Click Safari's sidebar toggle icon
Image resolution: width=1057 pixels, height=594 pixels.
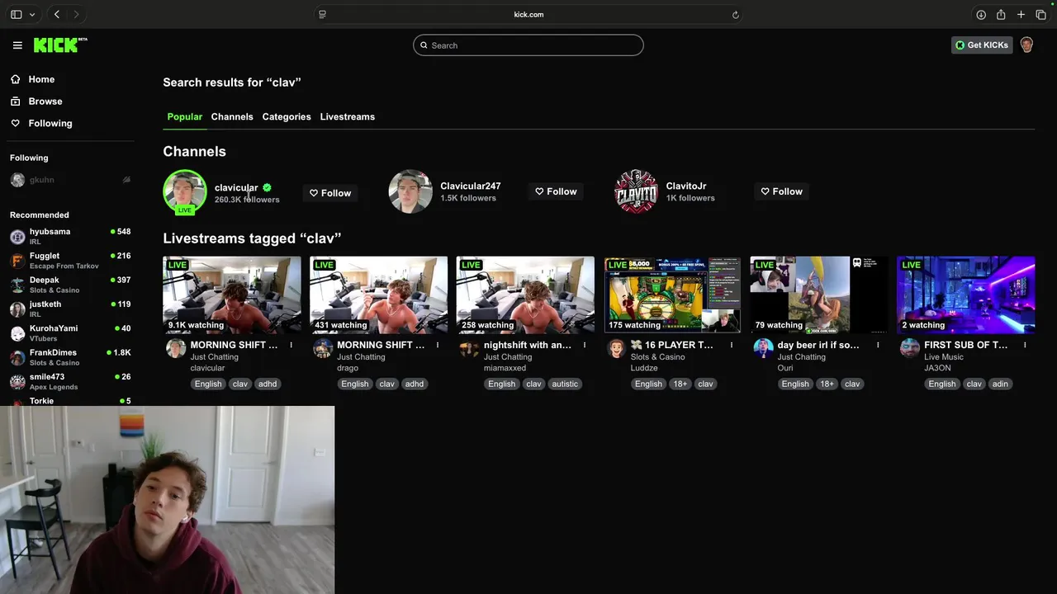[17, 14]
